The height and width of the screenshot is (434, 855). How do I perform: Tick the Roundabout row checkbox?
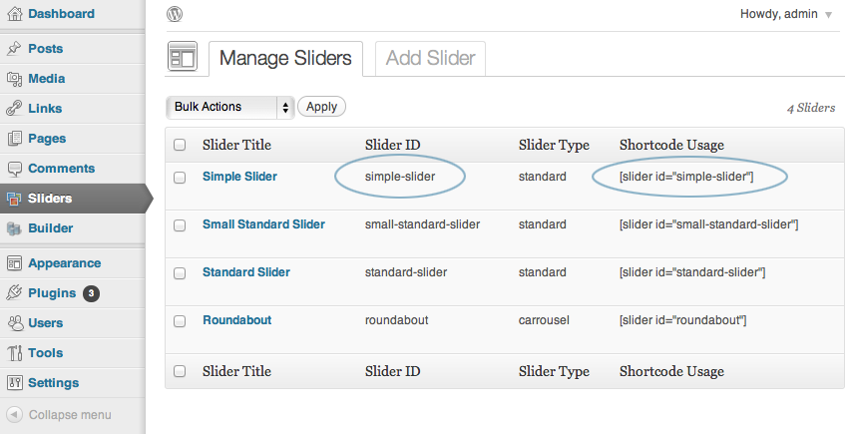point(180,321)
